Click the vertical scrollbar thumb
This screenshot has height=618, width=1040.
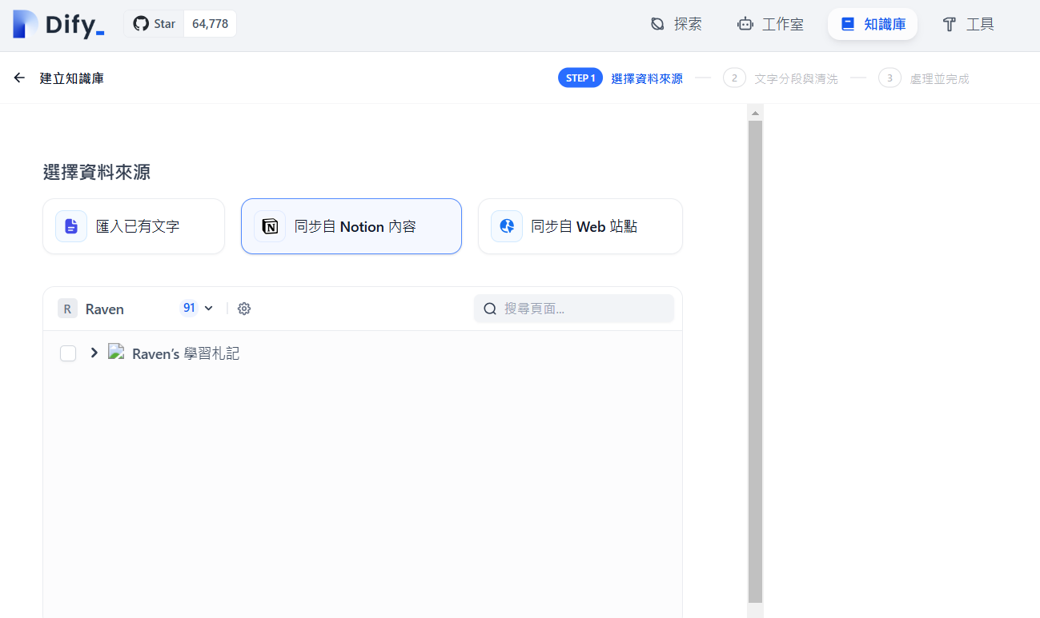pyautogui.click(x=755, y=361)
